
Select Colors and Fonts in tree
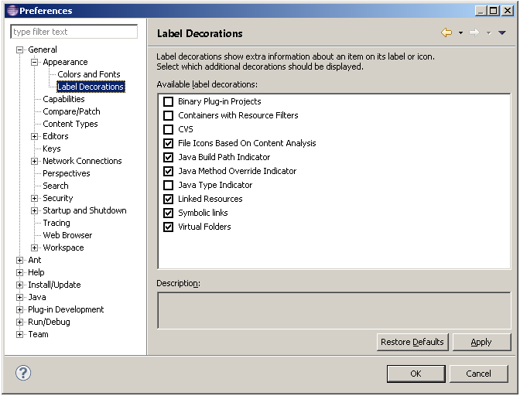coord(88,74)
